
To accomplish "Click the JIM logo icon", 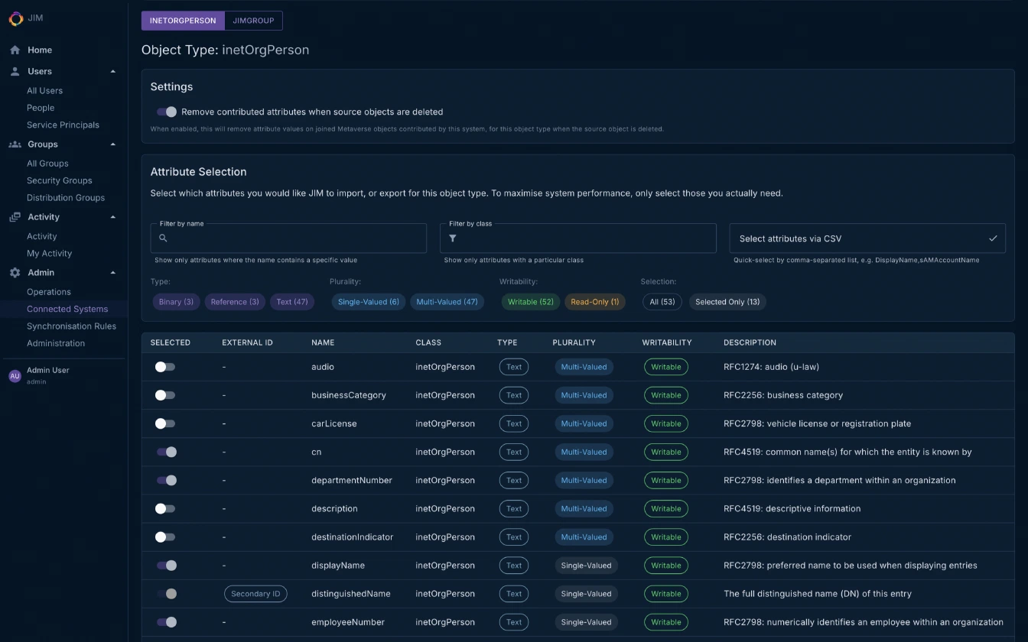I will (x=16, y=18).
